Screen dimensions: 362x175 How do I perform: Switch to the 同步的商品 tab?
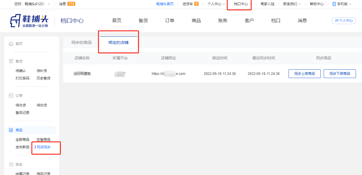coord(82,42)
